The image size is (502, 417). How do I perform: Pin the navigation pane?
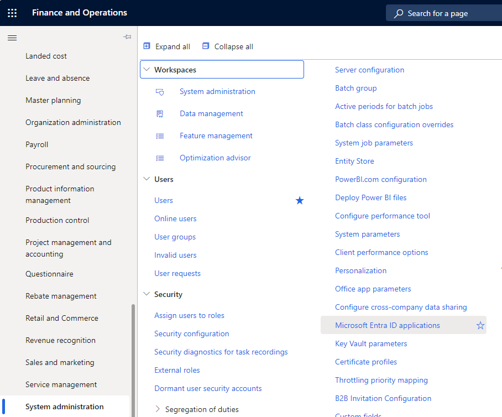[x=127, y=37]
